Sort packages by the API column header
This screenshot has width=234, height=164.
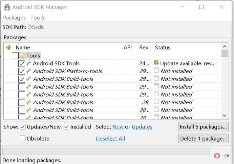point(128,47)
